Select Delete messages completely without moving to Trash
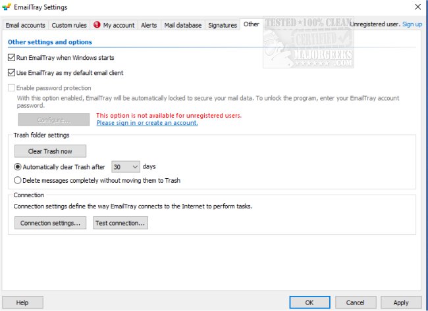 click(x=18, y=180)
